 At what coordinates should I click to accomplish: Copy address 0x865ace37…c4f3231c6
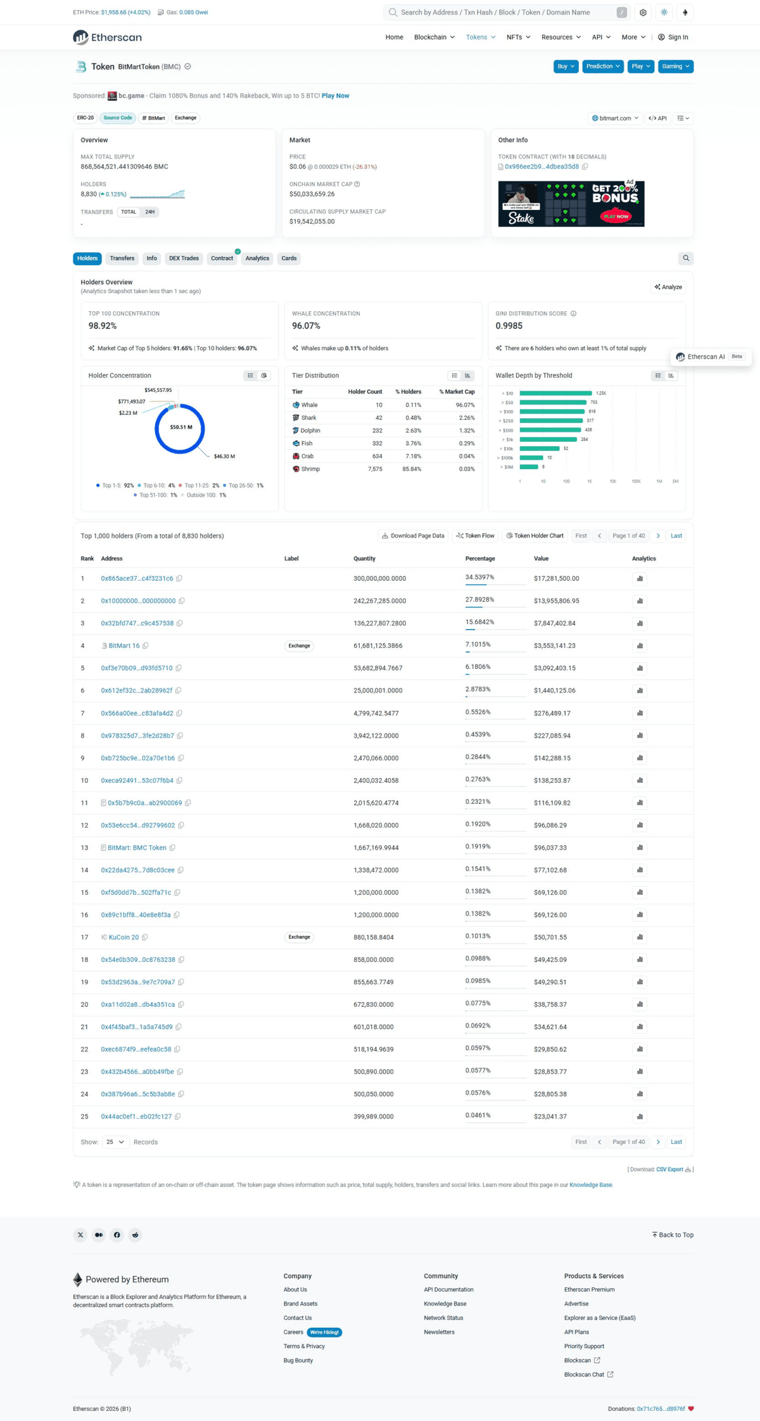pos(179,578)
